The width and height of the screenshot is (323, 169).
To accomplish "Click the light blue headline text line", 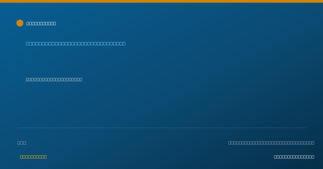I will tap(76, 43).
